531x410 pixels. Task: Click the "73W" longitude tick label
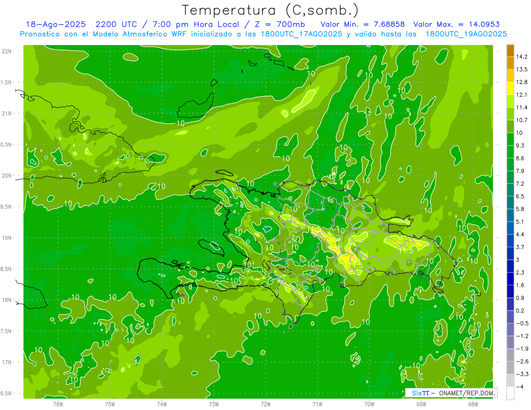(214, 404)
